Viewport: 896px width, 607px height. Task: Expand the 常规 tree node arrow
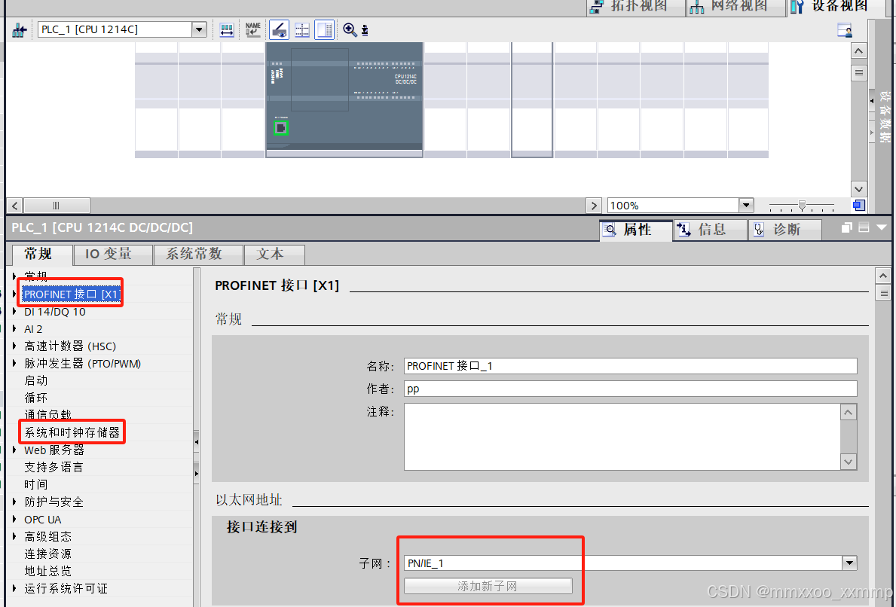pyautogui.click(x=14, y=276)
